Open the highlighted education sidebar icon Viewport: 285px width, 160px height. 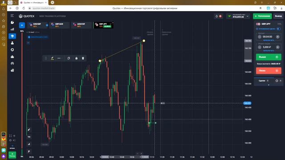point(12,36)
